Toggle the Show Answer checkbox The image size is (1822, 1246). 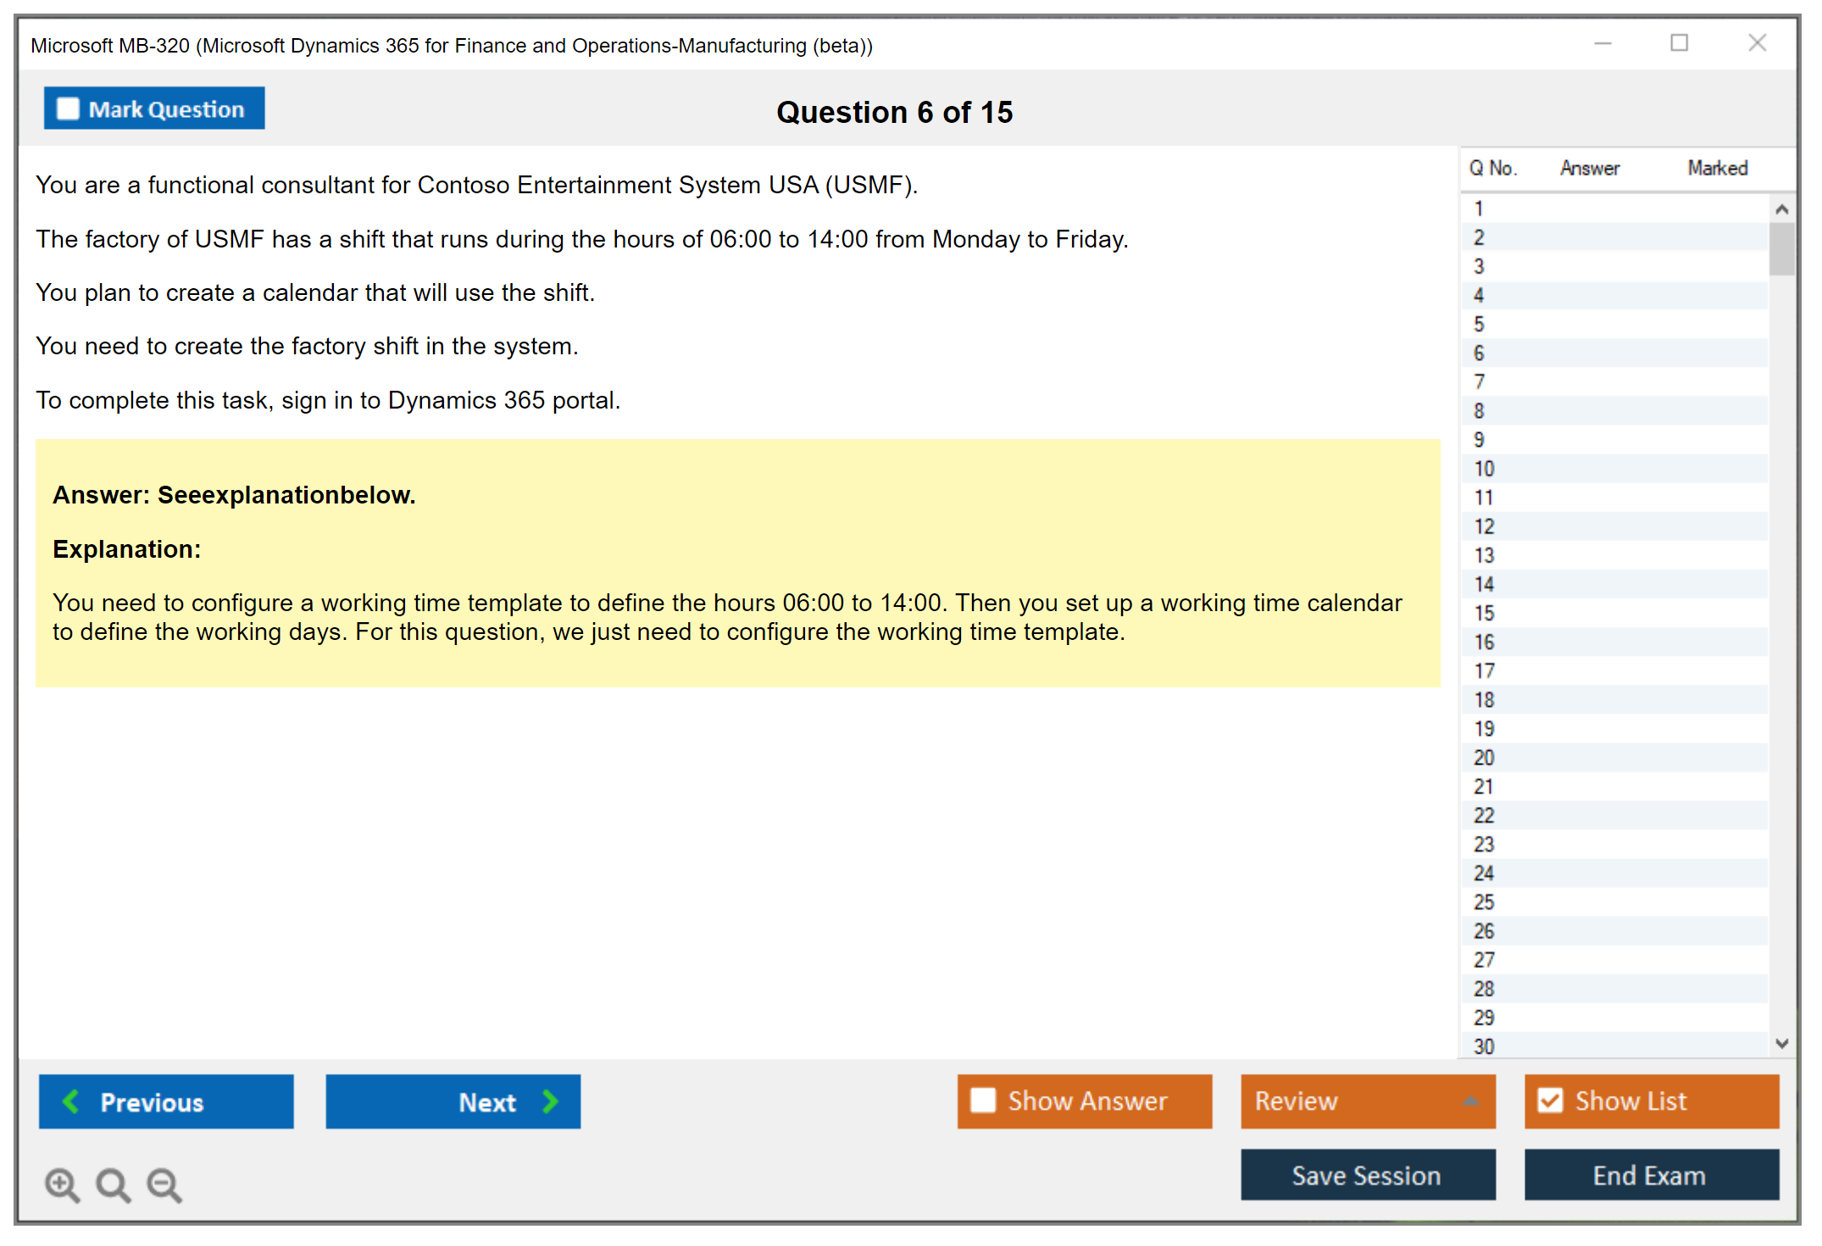click(x=983, y=1100)
